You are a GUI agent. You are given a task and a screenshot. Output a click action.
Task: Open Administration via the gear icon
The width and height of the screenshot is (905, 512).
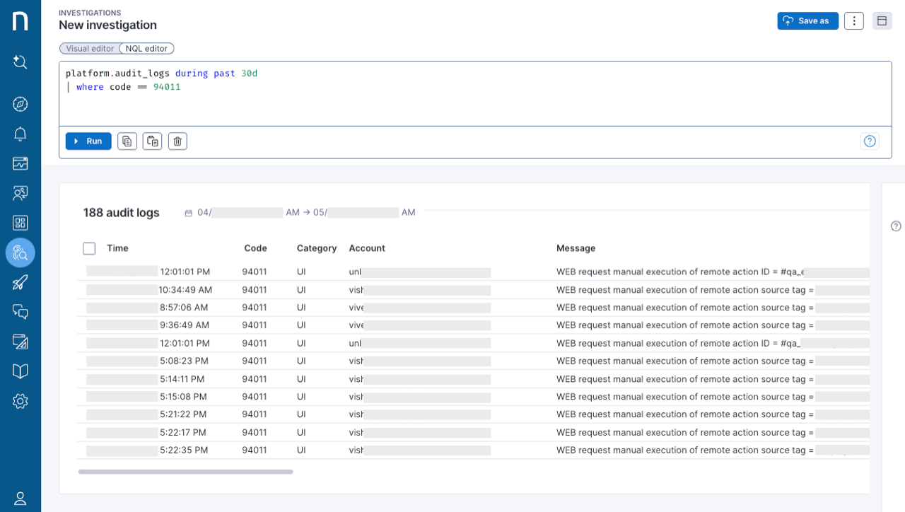(20, 401)
